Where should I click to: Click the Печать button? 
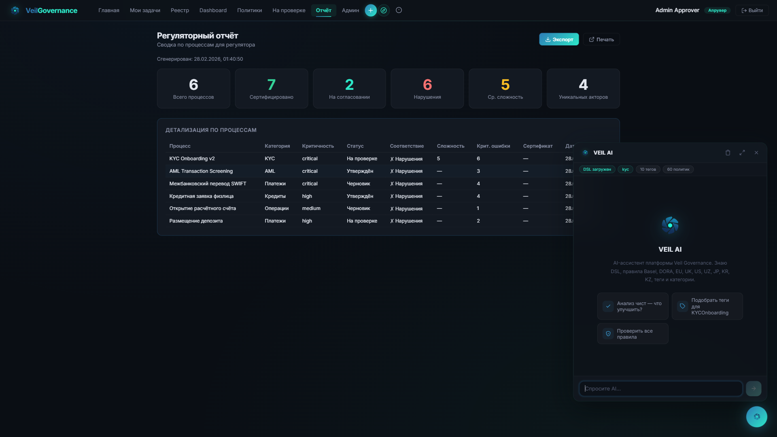pos(601,39)
